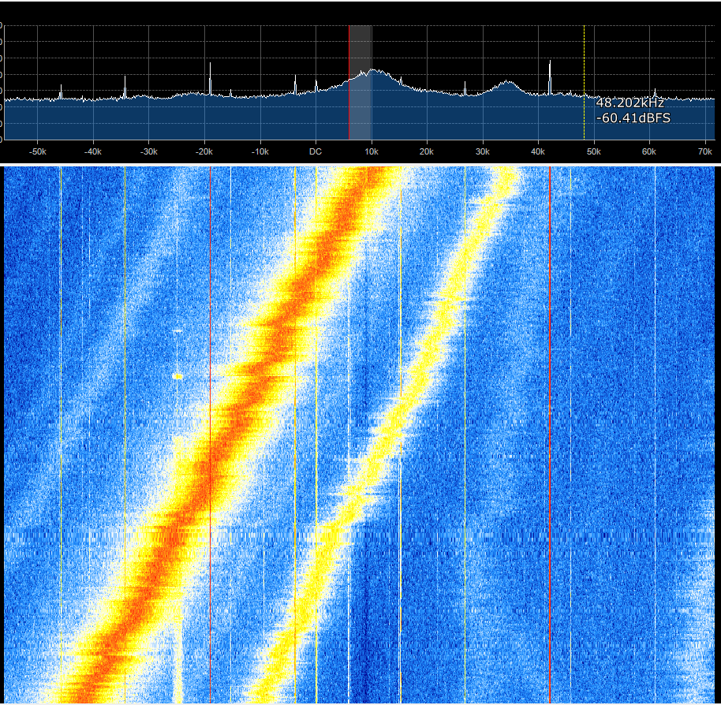Click the 70k frequency axis label
This screenshot has width=721, height=705.
click(x=704, y=151)
